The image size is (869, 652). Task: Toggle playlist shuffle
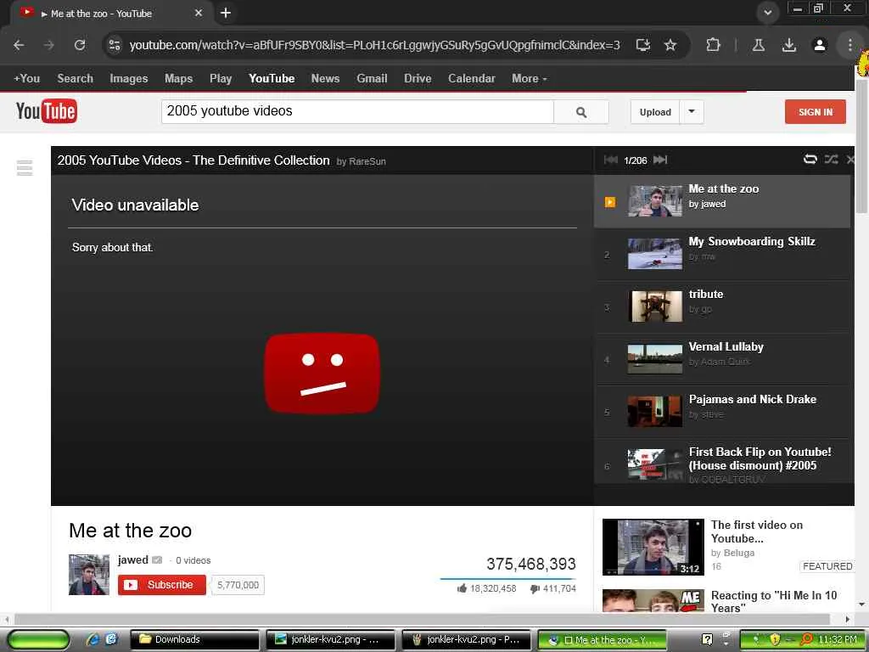[832, 160]
